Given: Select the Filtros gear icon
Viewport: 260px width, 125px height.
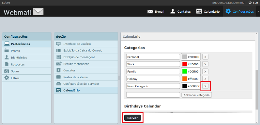Looking at the screenshot, I should pos(7,78).
